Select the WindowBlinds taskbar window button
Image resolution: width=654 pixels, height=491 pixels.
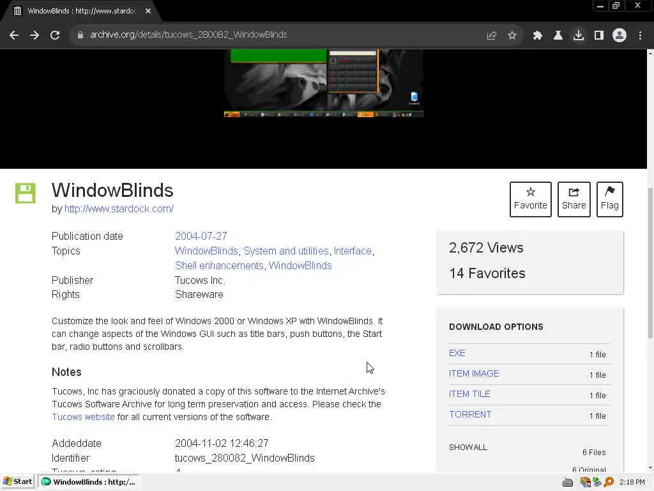(89, 482)
